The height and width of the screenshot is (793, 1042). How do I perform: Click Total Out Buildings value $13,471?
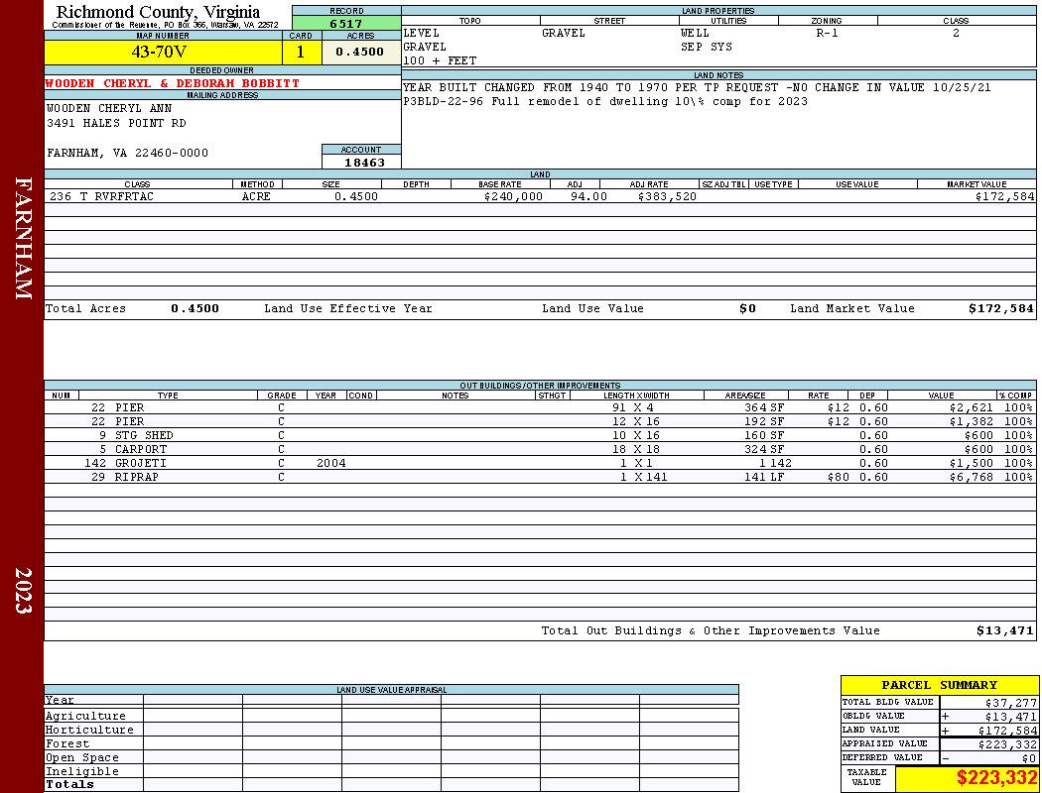tap(1004, 631)
